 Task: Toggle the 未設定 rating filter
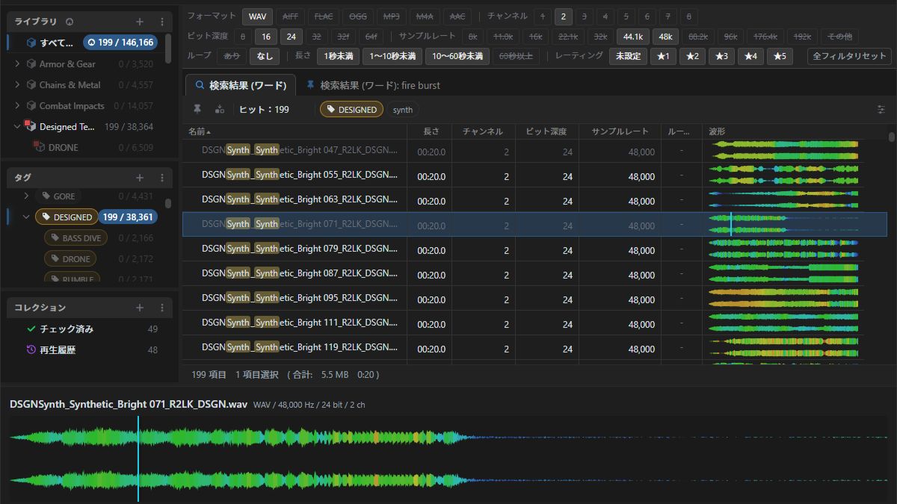(x=628, y=56)
